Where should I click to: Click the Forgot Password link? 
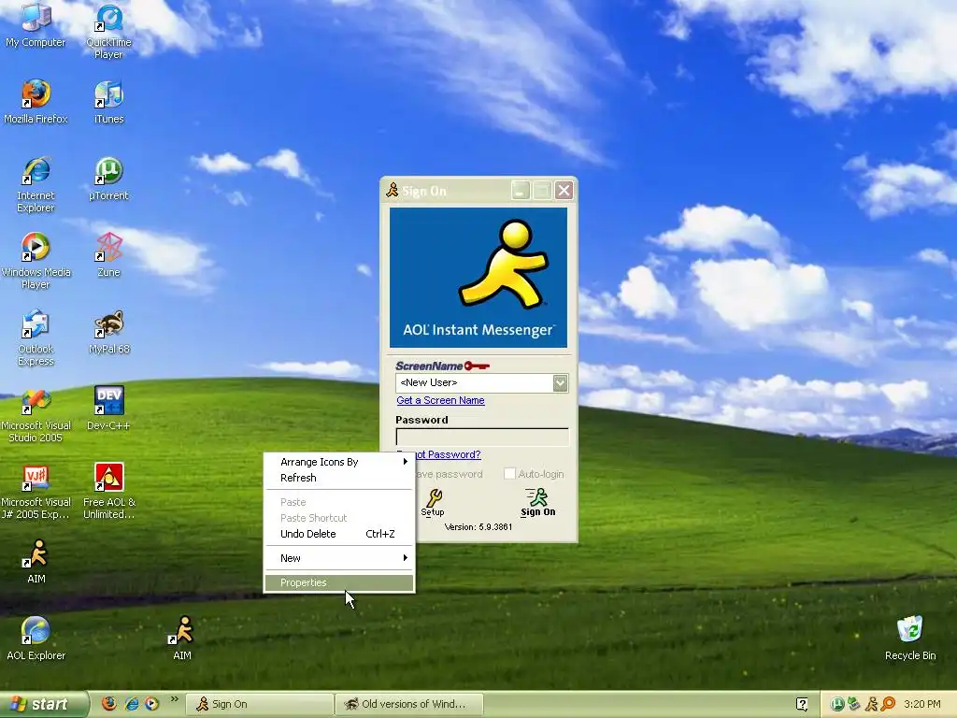point(448,454)
